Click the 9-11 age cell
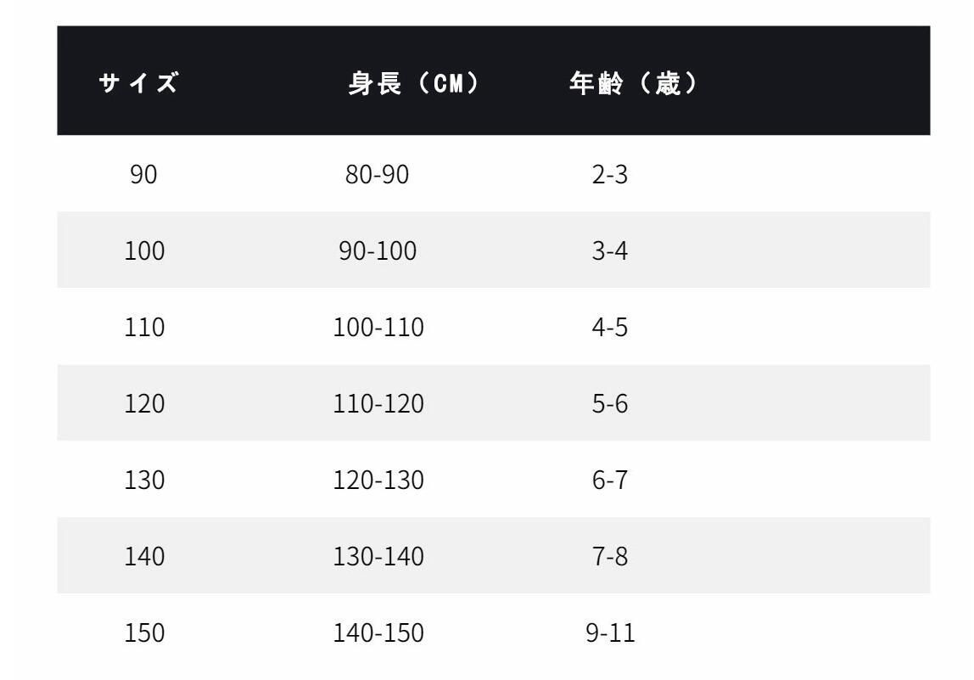 (610, 633)
